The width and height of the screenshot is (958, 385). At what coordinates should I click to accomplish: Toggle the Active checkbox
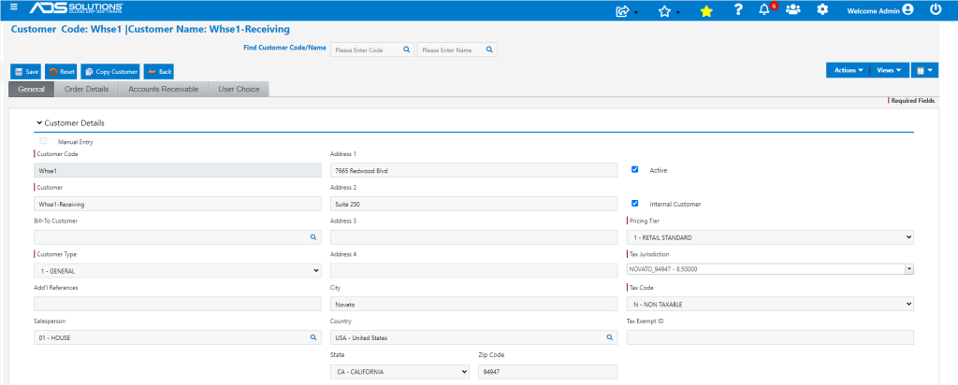[x=635, y=170]
